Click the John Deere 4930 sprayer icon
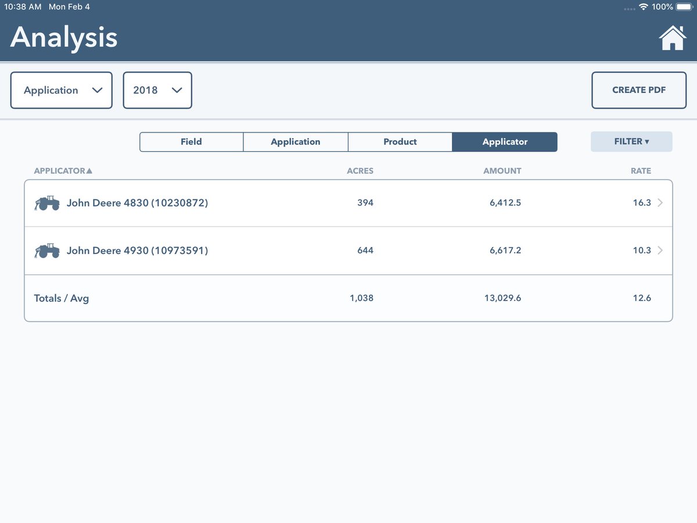Viewport: 697px width, 523px height. 47,250
